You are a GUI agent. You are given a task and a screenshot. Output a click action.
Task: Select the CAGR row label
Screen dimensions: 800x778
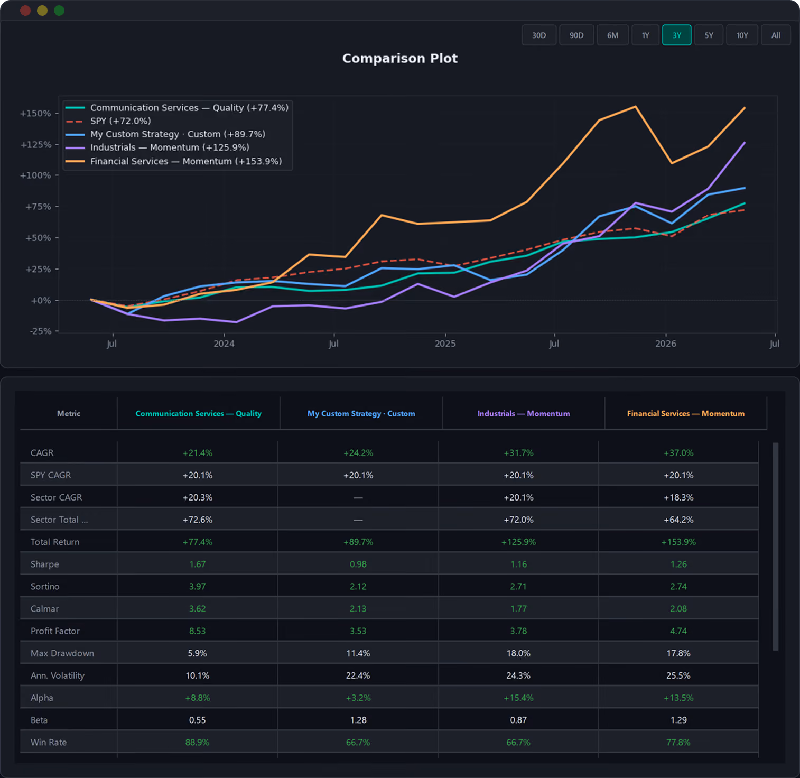[x=42, y=453]
